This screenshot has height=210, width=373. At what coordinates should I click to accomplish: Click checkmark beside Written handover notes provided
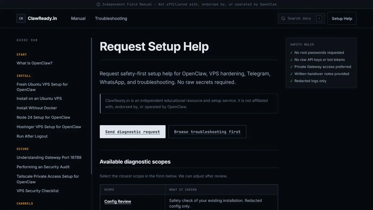[291, 74]
